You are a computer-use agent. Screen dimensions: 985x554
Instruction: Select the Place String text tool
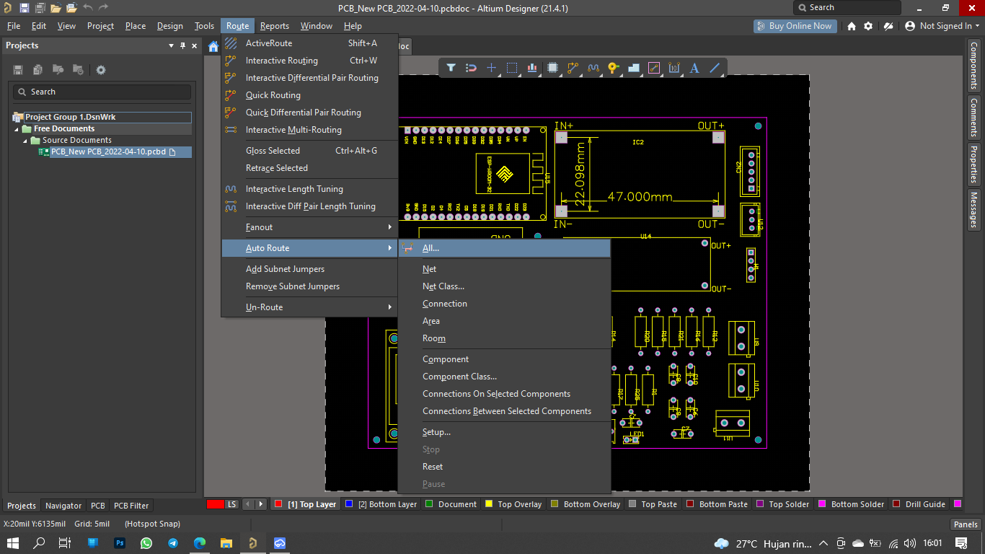click(694, 68)
